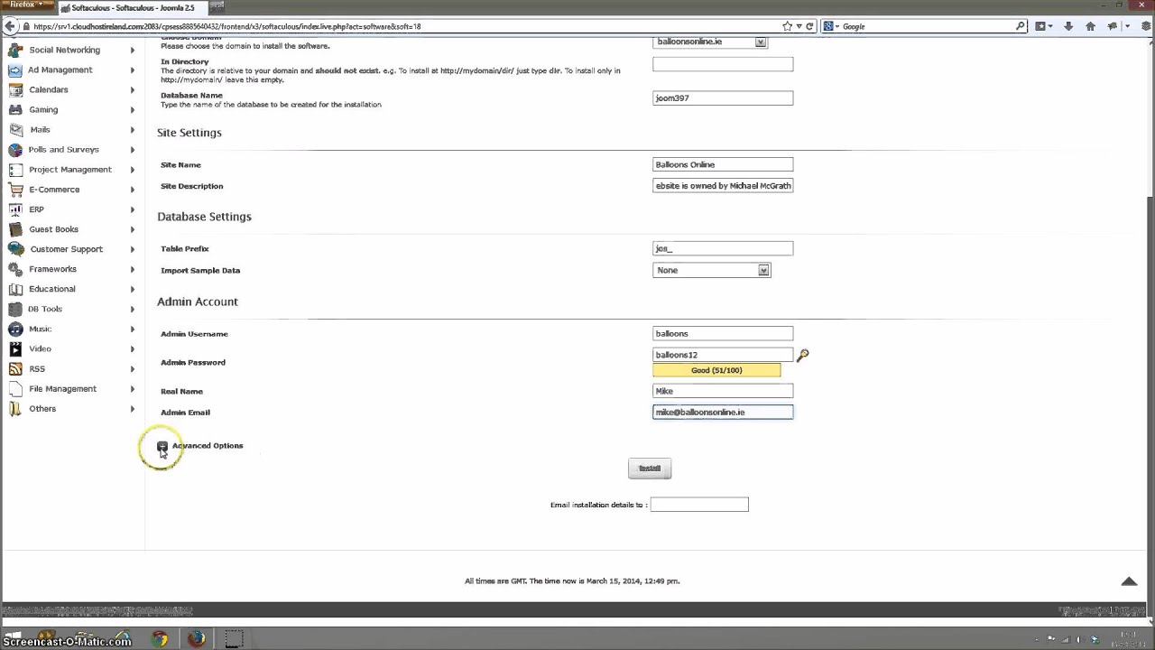The image size is (1155, 650).
Task: Click the Music note icon
Action: click(14, 329)
